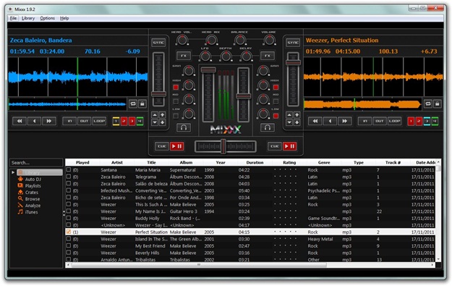Click left deck CUE button

(162, 146)
